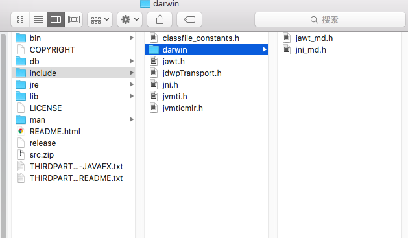Viewport: 408px width, 238px height.
Task: Open the item arrangement dropdown
Action: [x=100, y=19]
